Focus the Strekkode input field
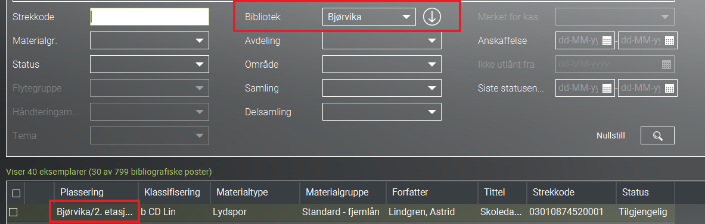 pyautogui.click(x=150, y=17)
